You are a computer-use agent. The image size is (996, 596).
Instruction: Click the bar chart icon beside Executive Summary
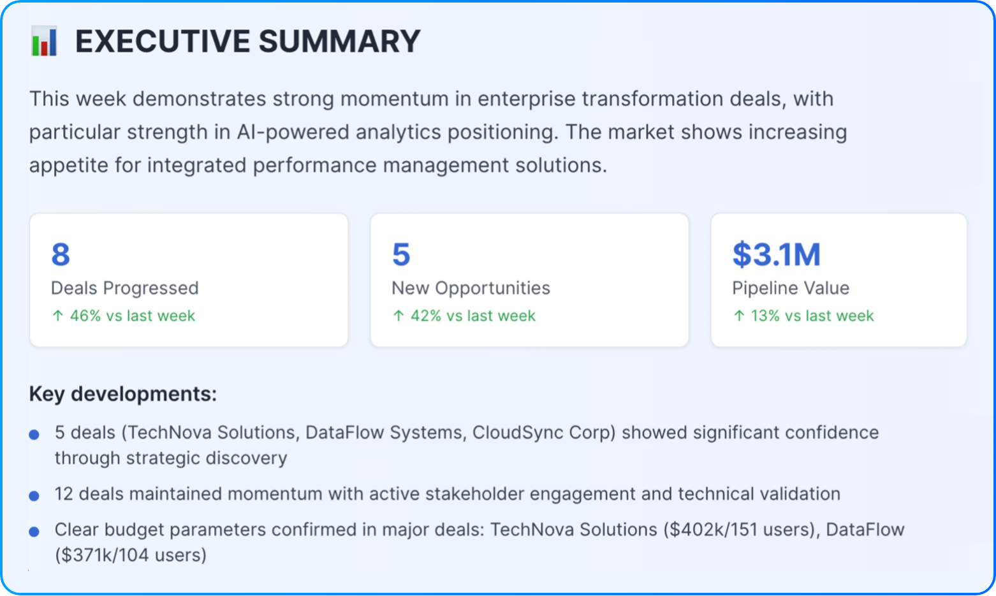pyautogui.click(x=44, y=41)
